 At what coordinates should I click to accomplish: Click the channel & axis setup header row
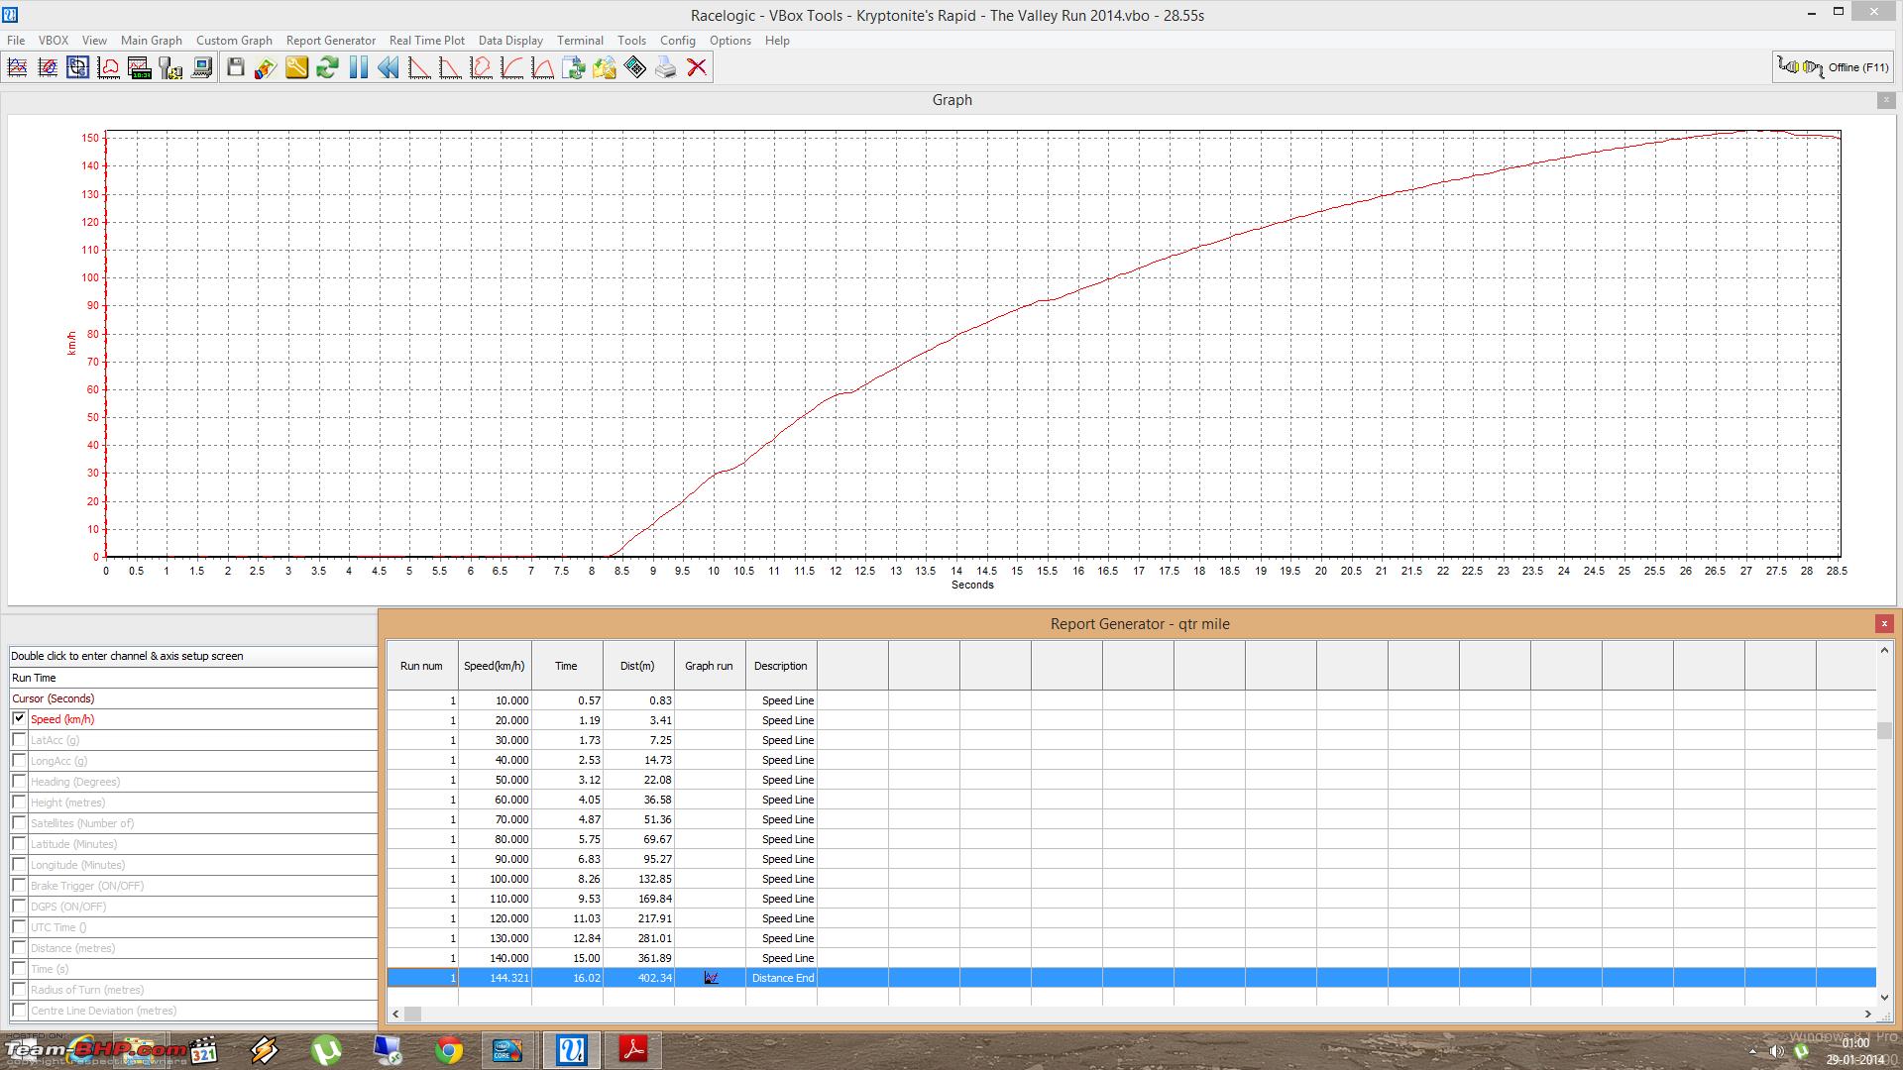(193, 656)
